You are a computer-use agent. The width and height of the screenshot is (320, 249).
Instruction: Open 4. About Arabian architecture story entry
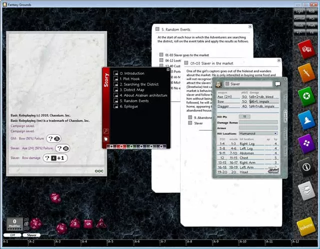143,95
